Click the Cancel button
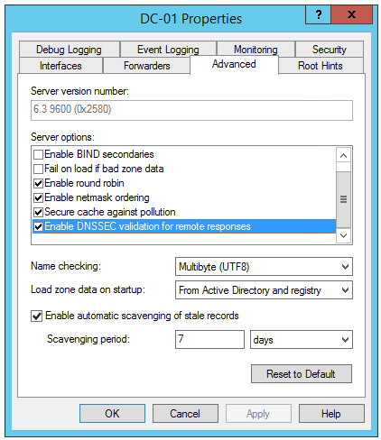 point(185,414)
